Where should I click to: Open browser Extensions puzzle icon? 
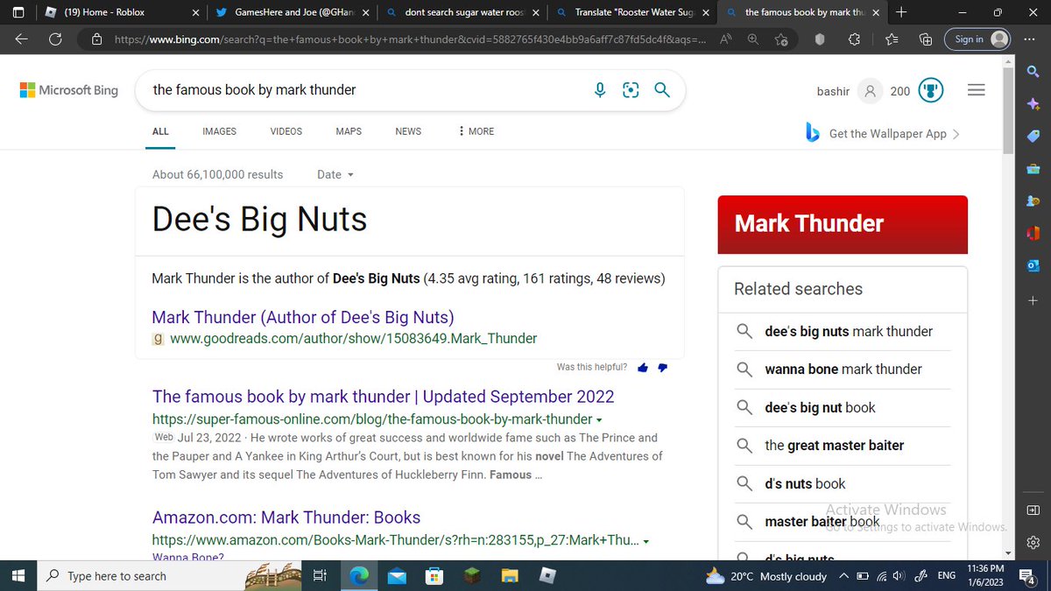856,39
